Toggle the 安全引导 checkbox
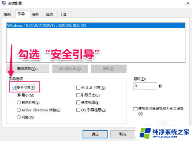Screen dimensions: 192x141 pyautogui.click(x=14, y=88)
